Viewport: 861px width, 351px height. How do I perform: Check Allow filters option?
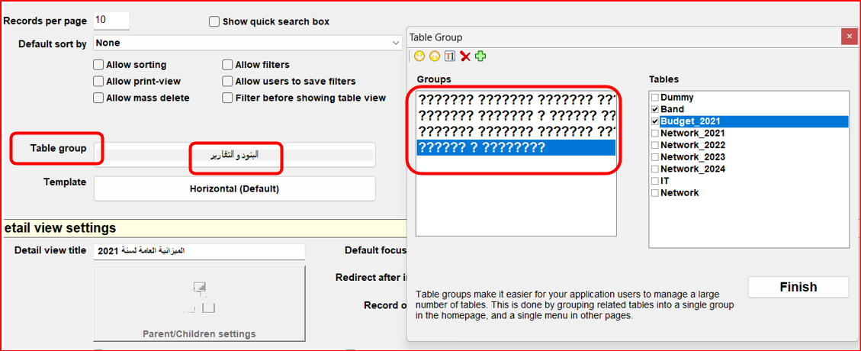pos(227,65)
